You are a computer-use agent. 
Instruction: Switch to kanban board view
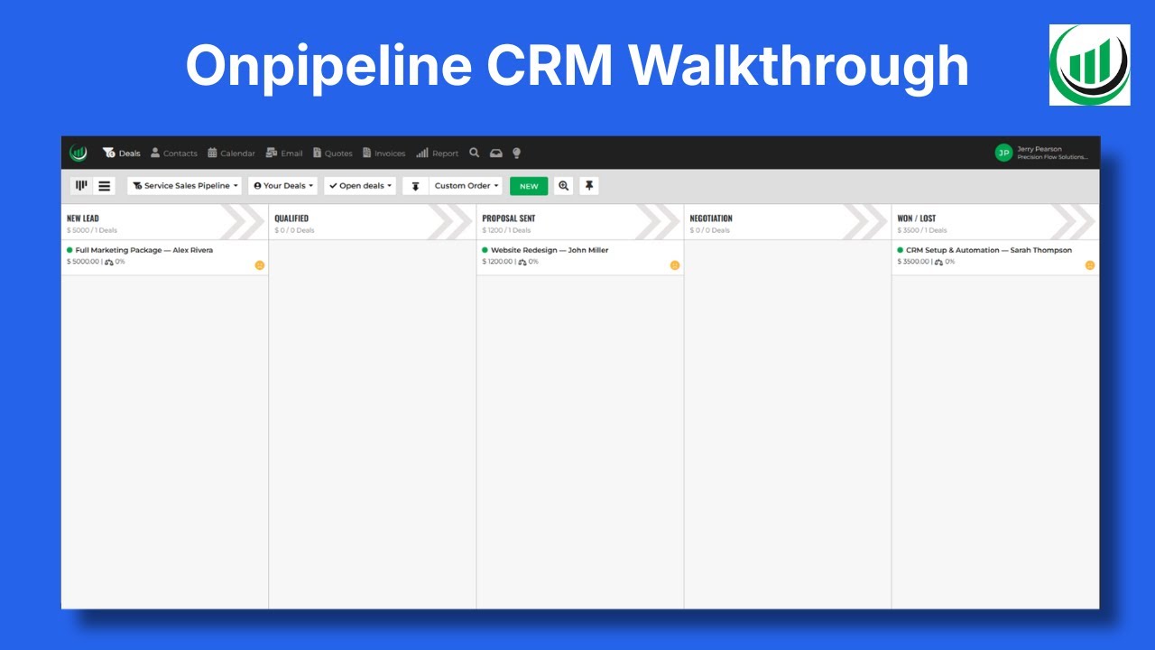click(81, 186)
